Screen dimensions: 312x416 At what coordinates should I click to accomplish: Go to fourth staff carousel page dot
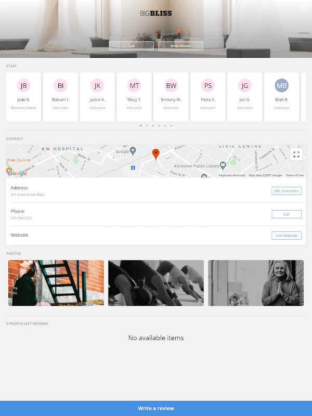tap(159, 126)
